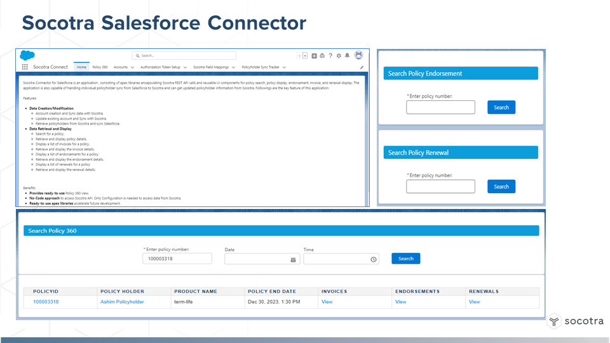Open the App Launcher dots grid
This screenshot has height=343, width=610.
pos(25,67)
